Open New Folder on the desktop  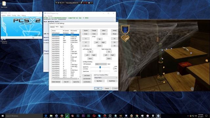click(x=4, y=4)
